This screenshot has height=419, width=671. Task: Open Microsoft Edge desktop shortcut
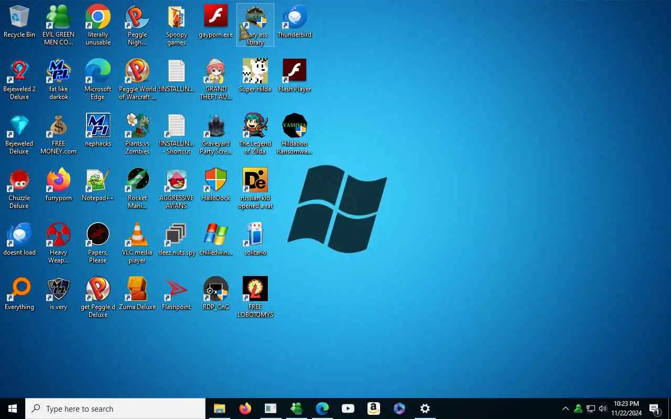98,80
